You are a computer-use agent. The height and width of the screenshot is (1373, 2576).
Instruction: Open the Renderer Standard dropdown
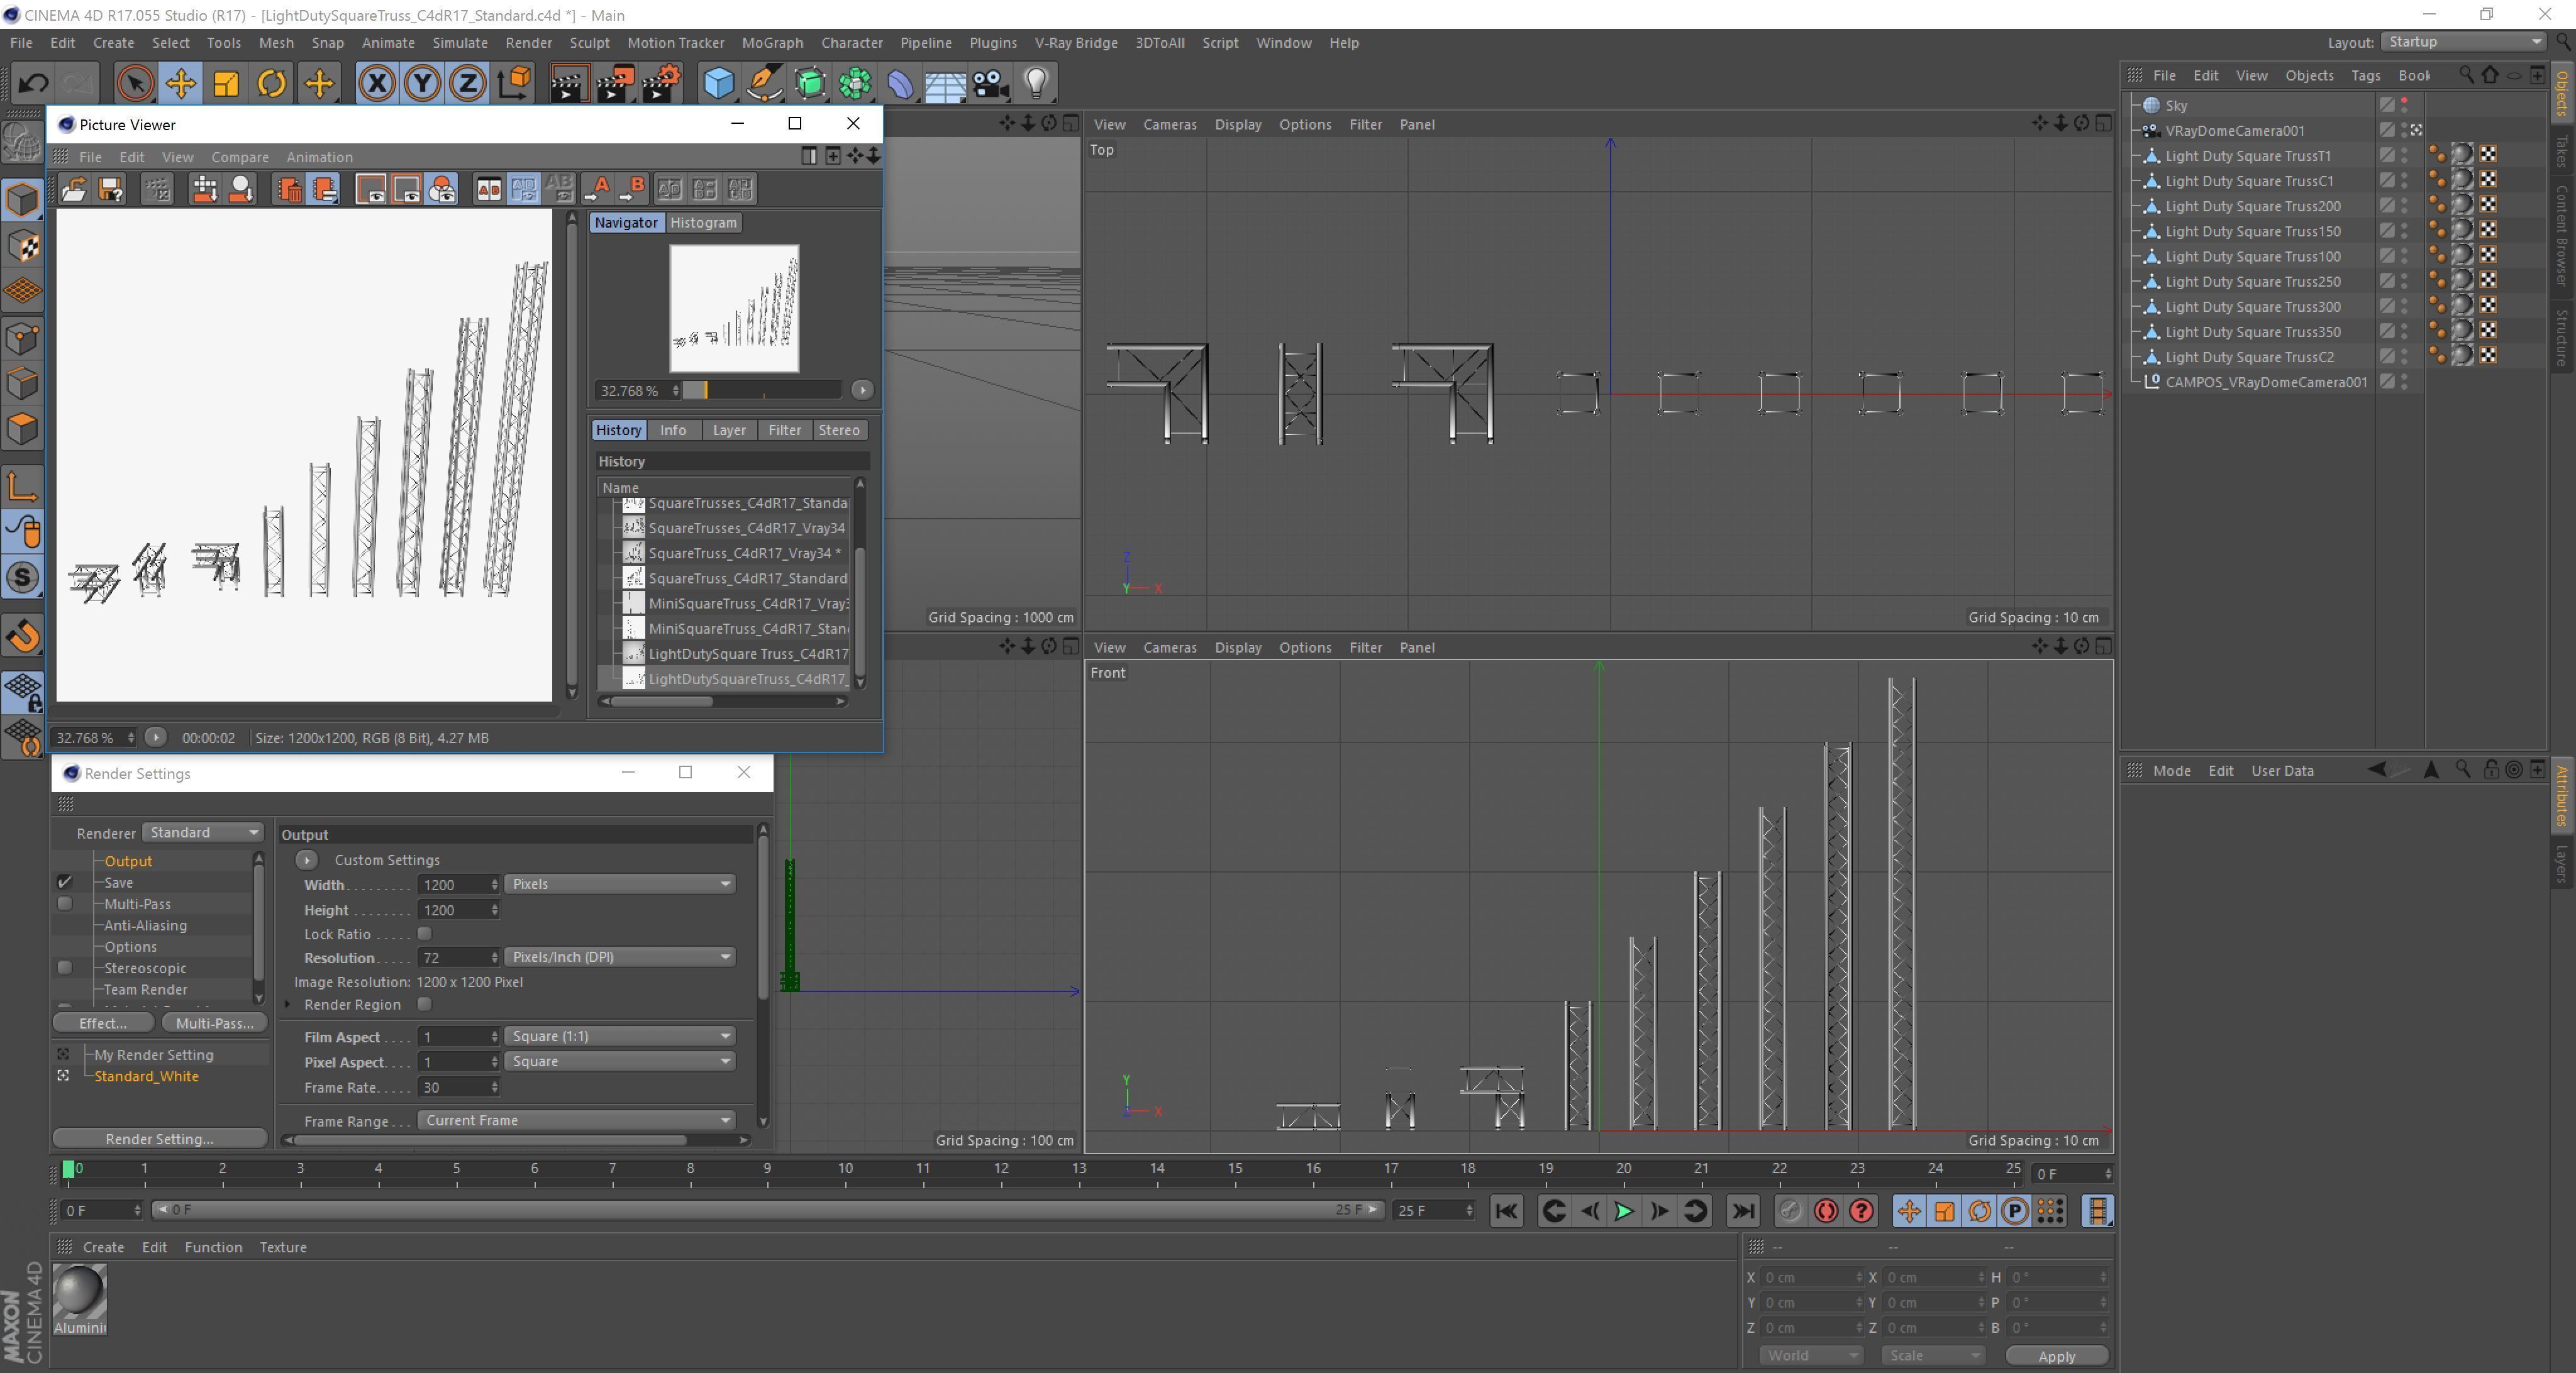tap(203, 832)
